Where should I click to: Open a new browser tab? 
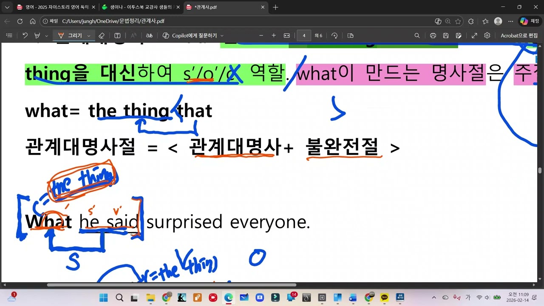275,7
